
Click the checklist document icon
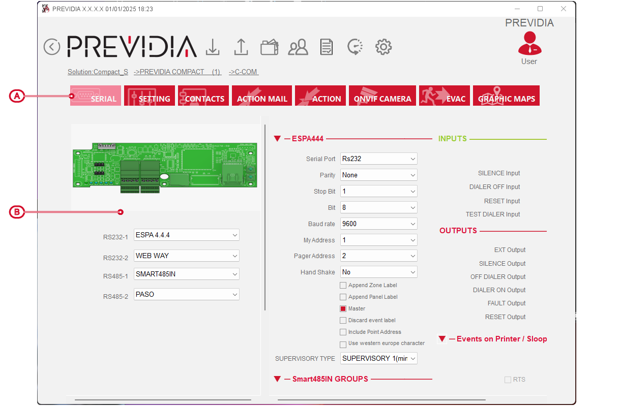click(327, 47)
